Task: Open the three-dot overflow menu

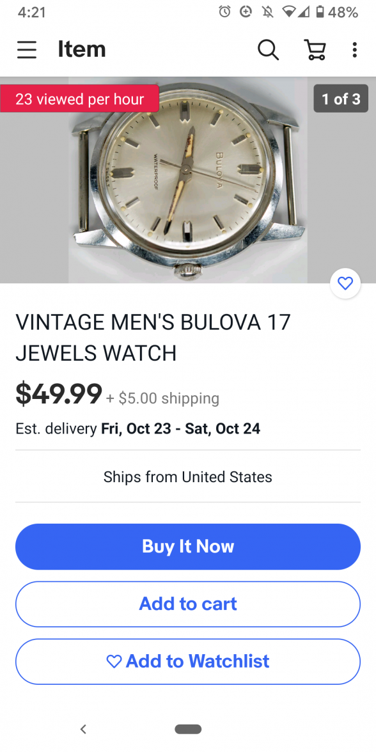Action: tap(354, 49)
